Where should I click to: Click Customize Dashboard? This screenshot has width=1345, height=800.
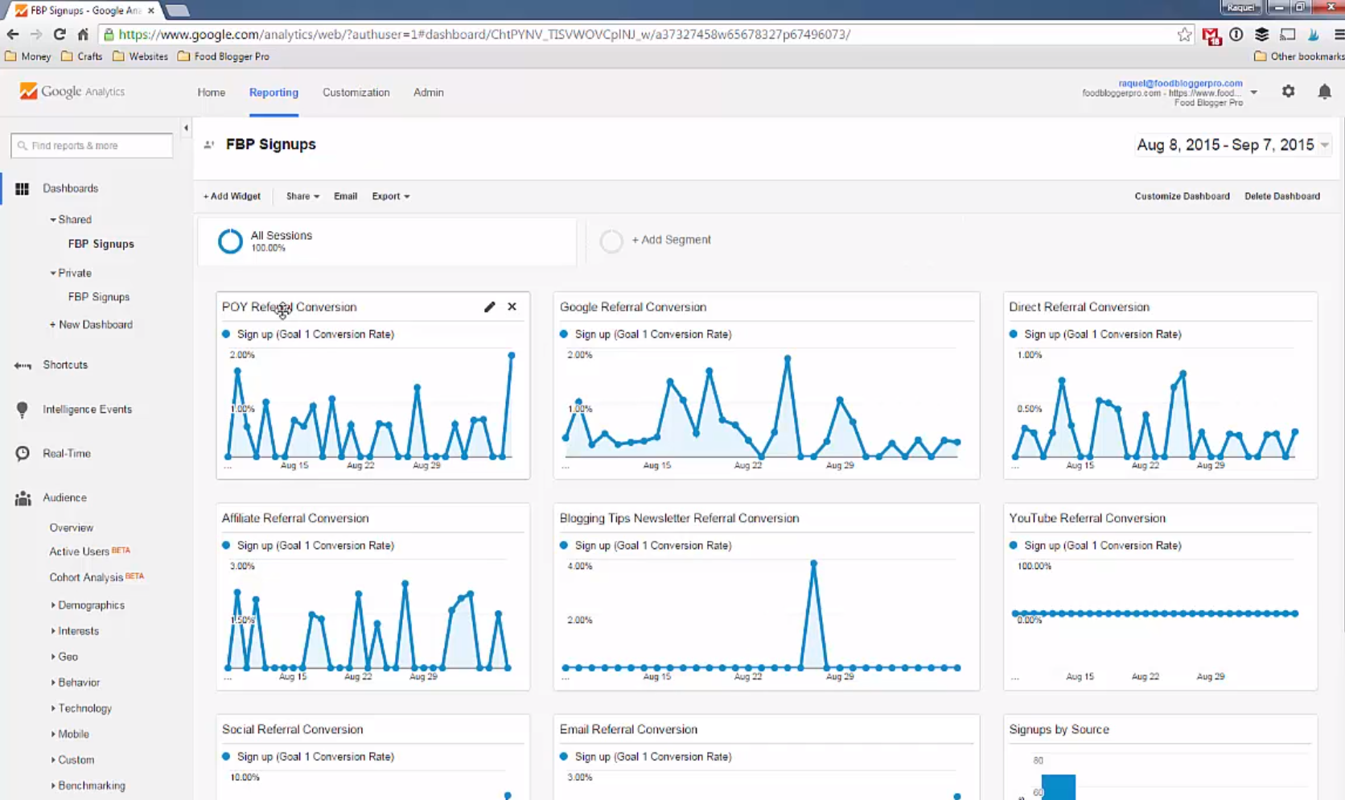click(1182, 196)
